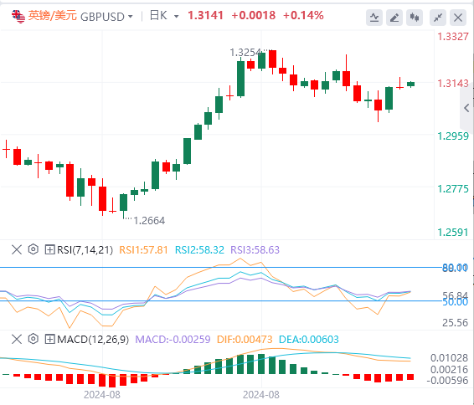
Task: Collapse the chart with the shrink icon
Action: point(438,18)
